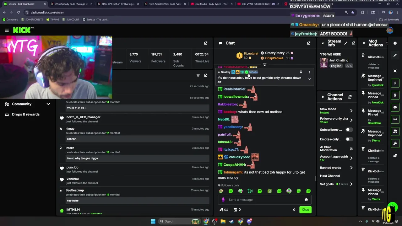Pop out the activity feed panel
This screenshot has width=402, height=226.
pos(206,75)
